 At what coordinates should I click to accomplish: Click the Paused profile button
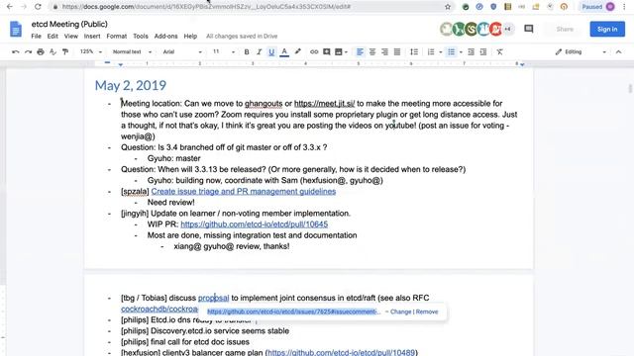(x=598, y=7)
